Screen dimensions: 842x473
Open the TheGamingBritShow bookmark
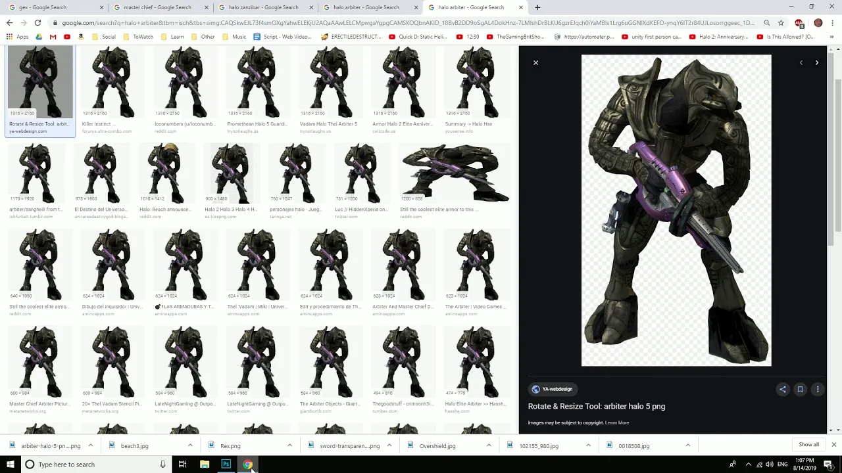[x=516, y=37]
